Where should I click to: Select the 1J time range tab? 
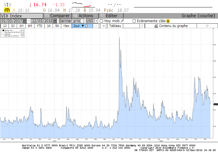click(x=5, y=26)
